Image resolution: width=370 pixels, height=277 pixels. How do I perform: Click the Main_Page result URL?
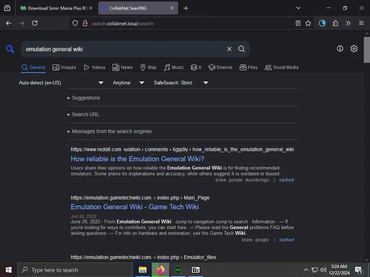(140, 198)
